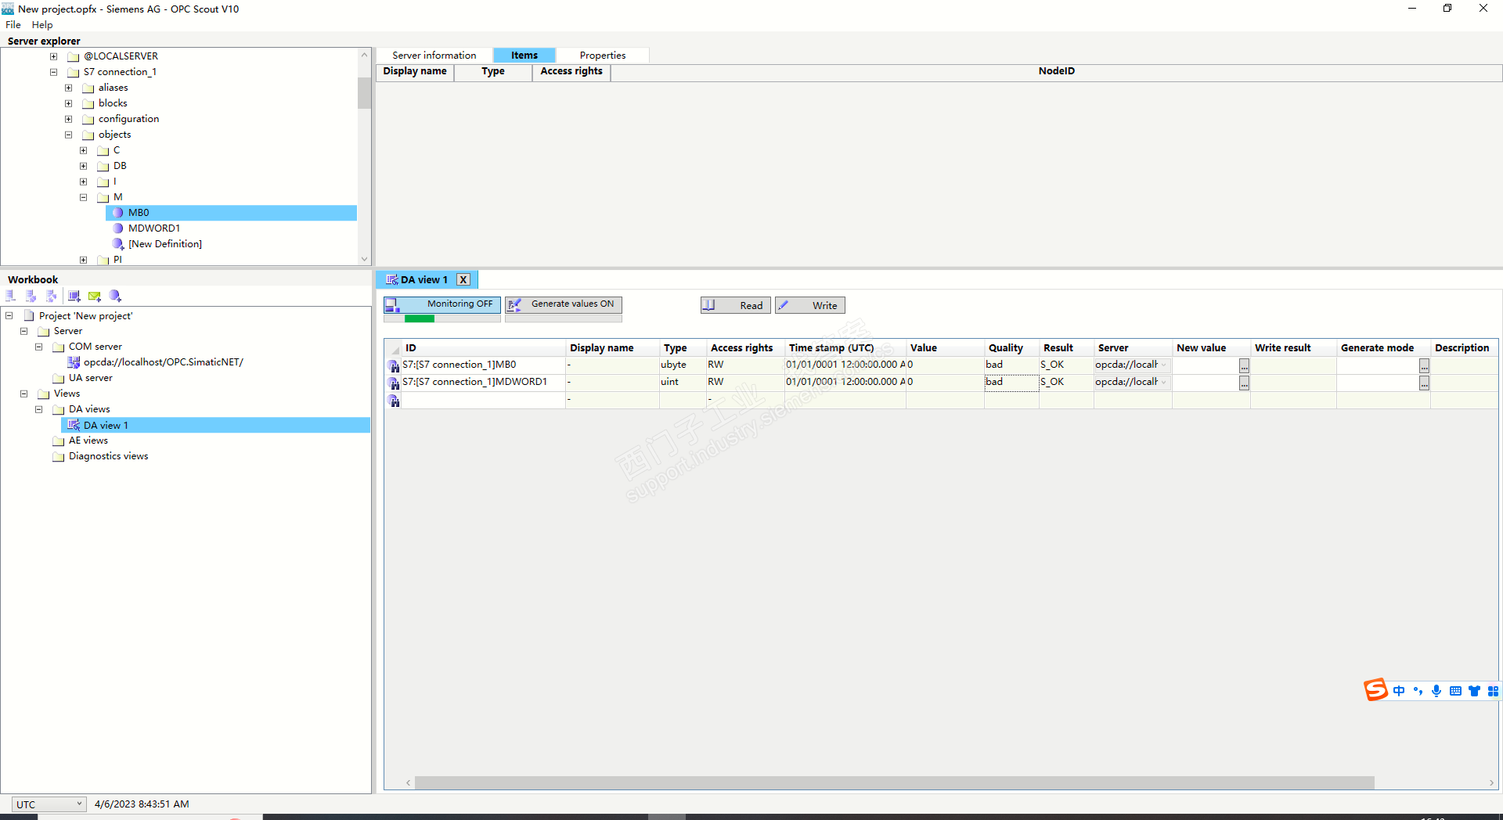The height and width of the screenshot is (820, 1503).
Task: Select the Diagnostics views folder
Action: pos(108,456)
